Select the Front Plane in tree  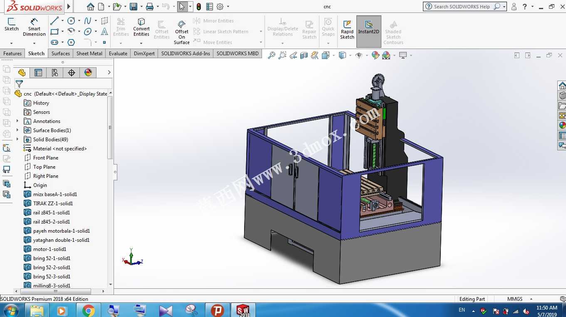point(46,158)
